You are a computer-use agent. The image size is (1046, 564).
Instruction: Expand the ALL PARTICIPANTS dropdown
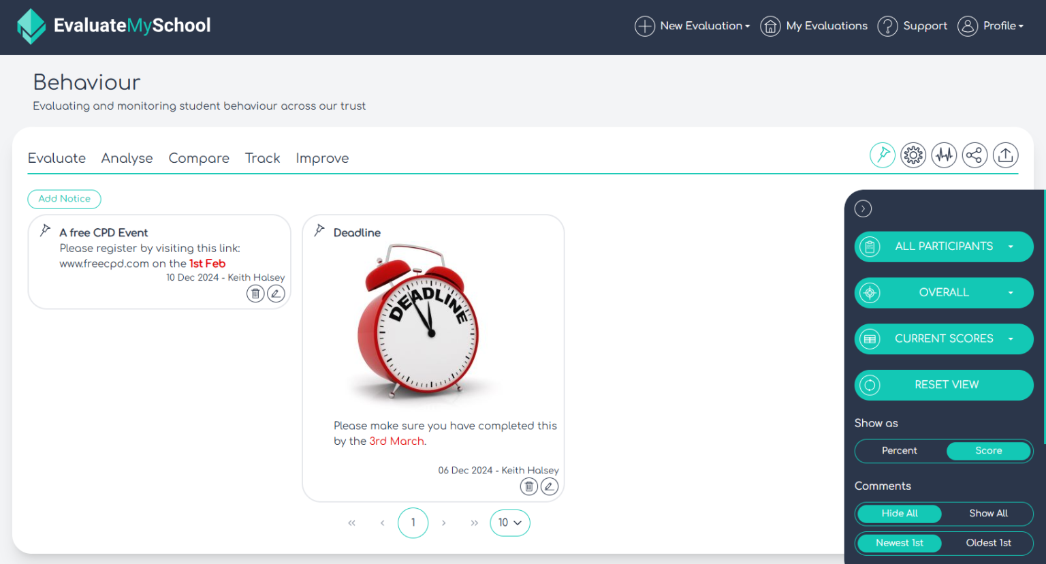944,247
